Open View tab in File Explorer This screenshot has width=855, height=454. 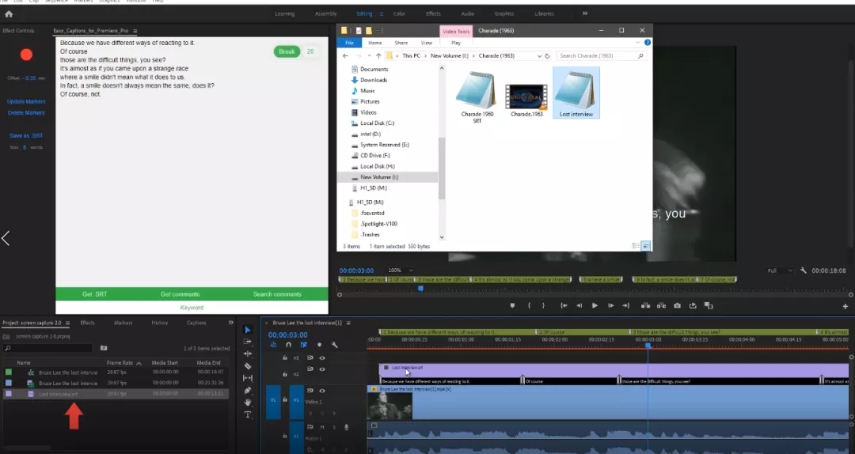click(x=427, y=43)
